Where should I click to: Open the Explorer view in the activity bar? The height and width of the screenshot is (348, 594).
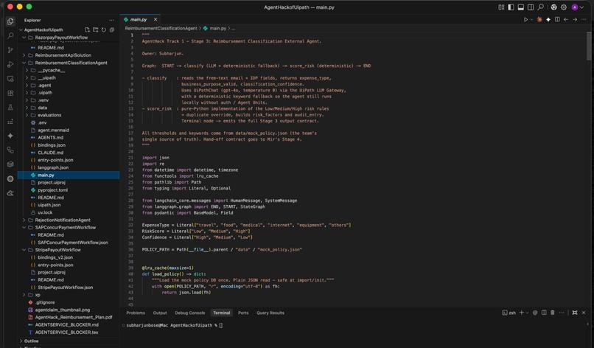coord(10,21)
